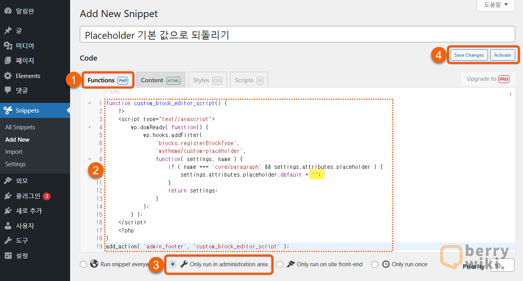Screen dimensions: 523x281
Task: Select Only run in administration area
Action: pos(173,264)
